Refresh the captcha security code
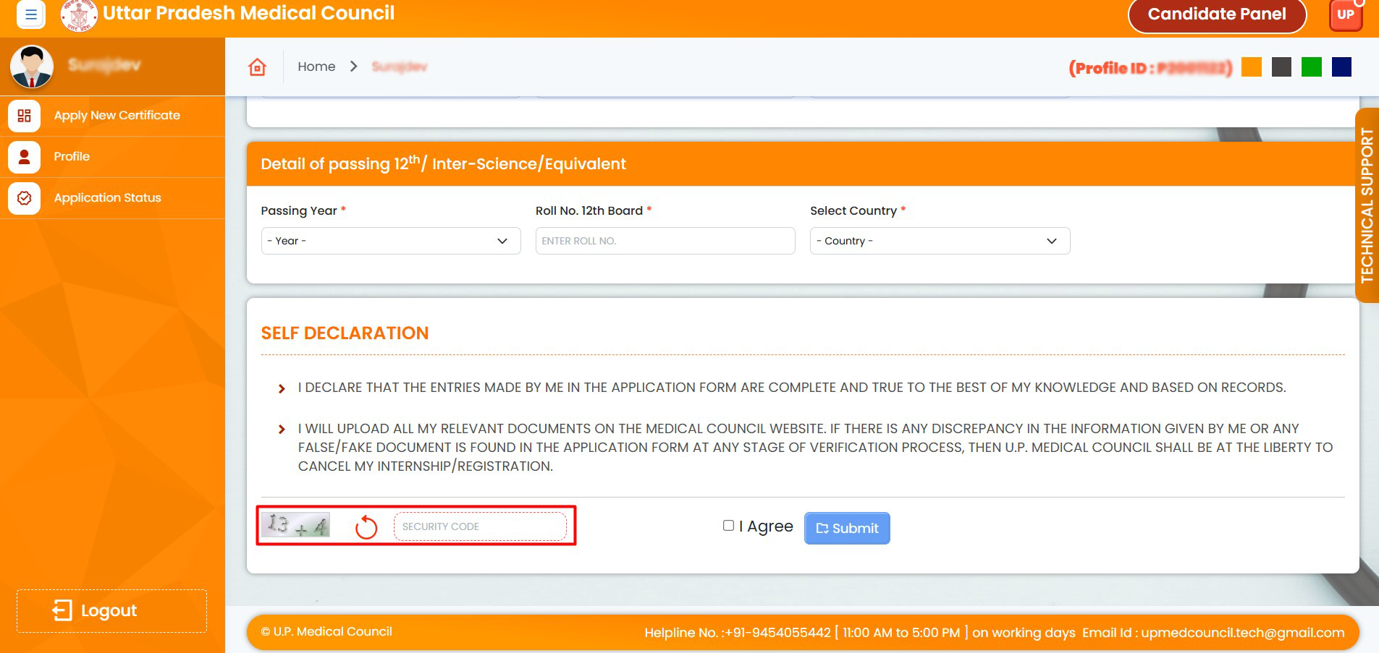Screen dimensions: 1379x653 (366, 527)
